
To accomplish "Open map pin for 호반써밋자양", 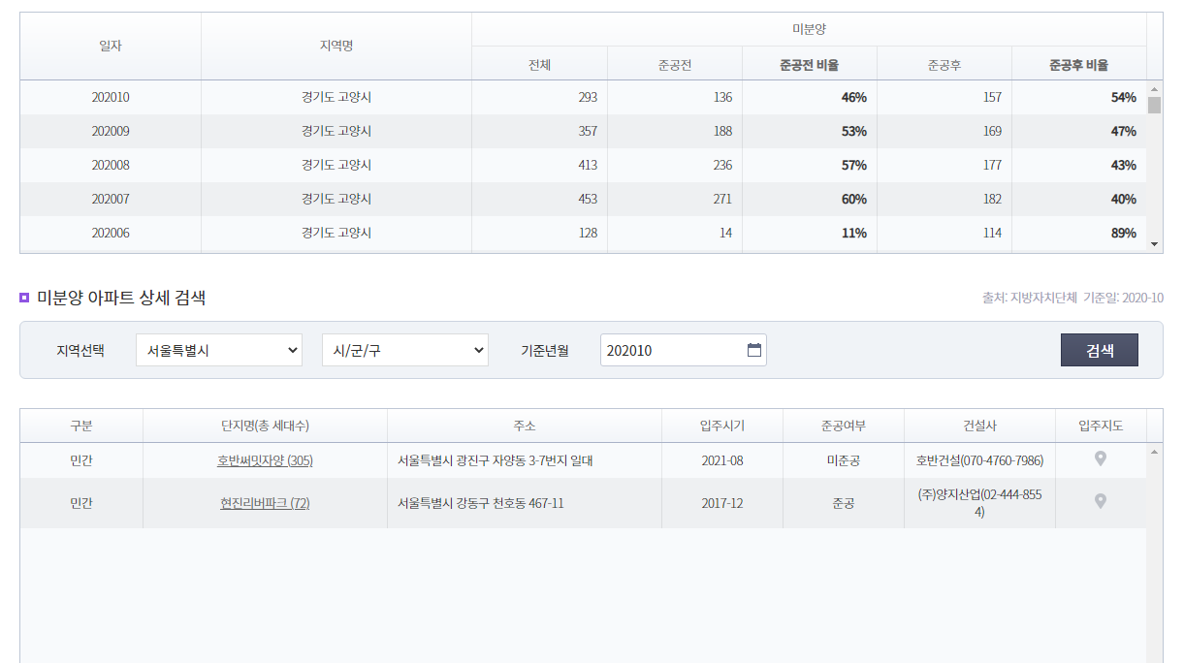I will point(1101,459).
